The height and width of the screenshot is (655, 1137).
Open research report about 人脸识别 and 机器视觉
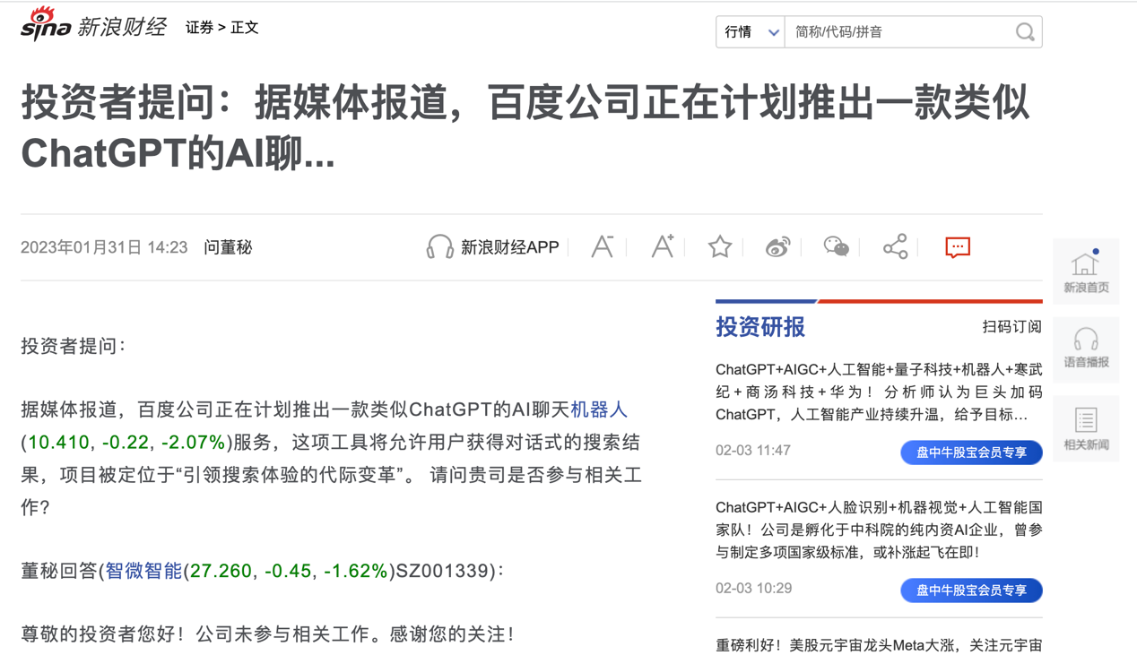(879, 530)
